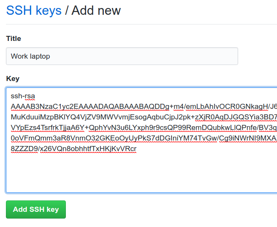277x227 pixels.
Task: Click the word "rsa" in the key
Action: tap(30, 96)
